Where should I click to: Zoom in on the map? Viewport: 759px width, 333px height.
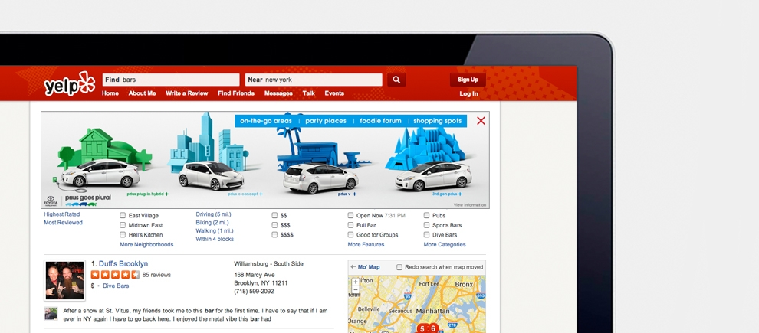click(x=356, y=281)
